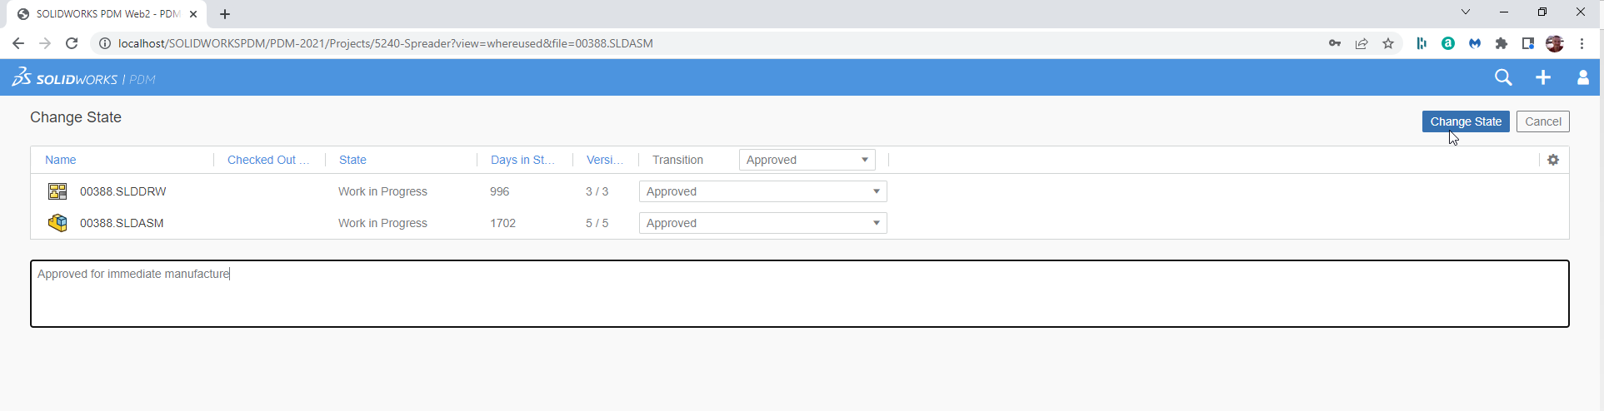
Task: Open transition dropdown for 00388.SLDDRW
Action: tap(762, 191)
